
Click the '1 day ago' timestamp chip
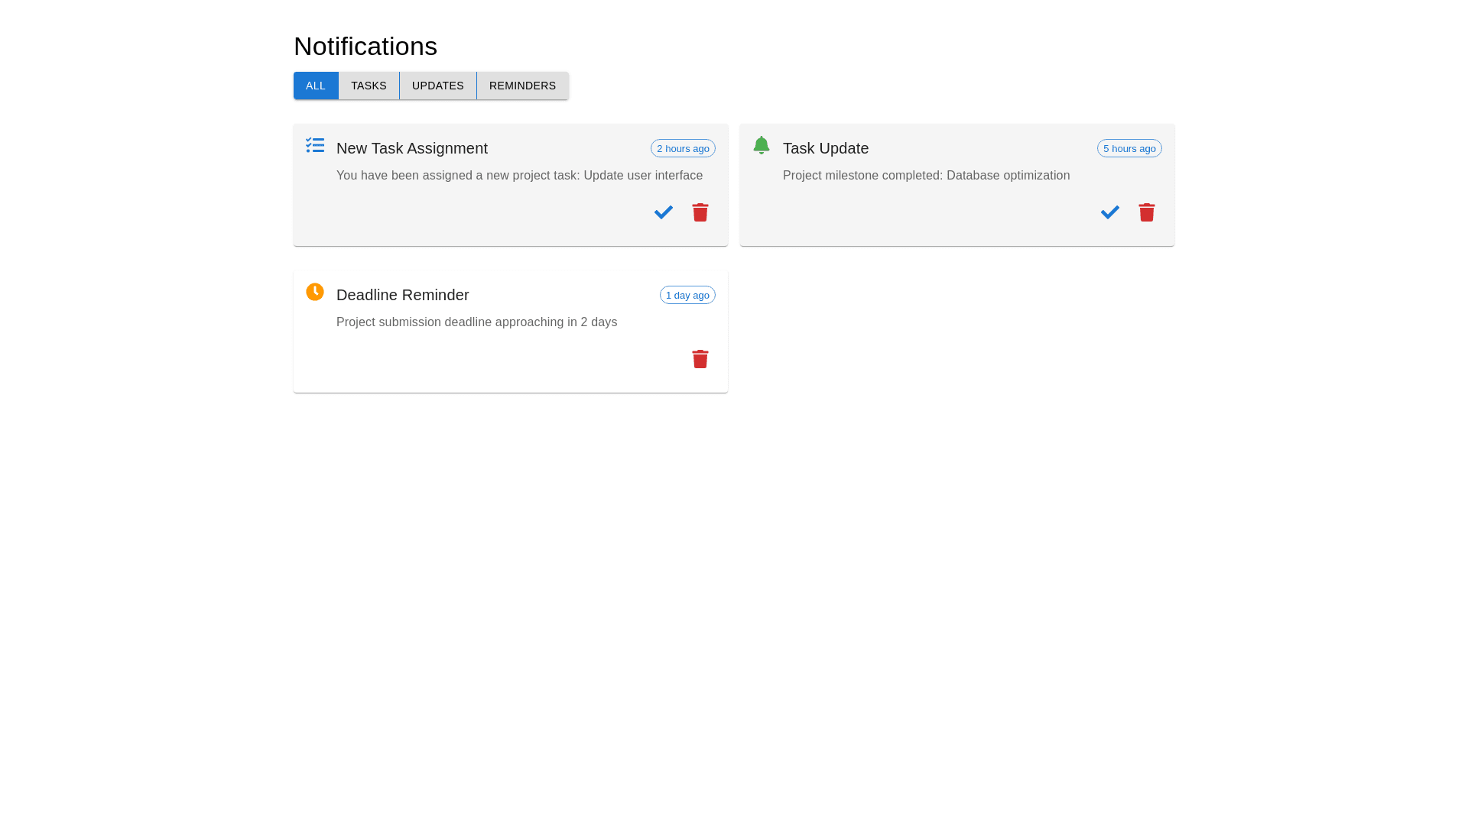point(687,295)
